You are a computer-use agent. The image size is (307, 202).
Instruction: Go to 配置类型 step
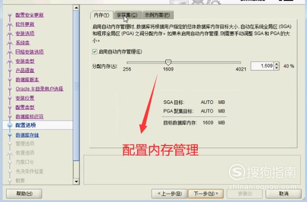point(25,107)
